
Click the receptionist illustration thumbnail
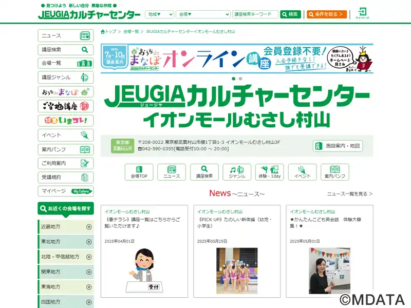click(144, 271)
